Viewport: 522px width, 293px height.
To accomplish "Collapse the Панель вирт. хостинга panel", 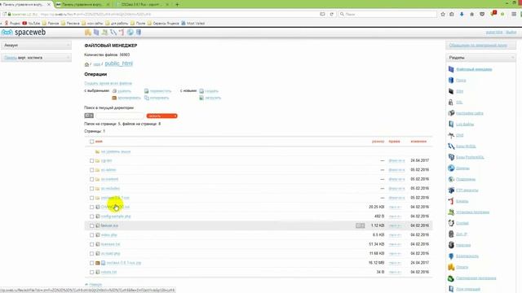I will pos(68,58).
